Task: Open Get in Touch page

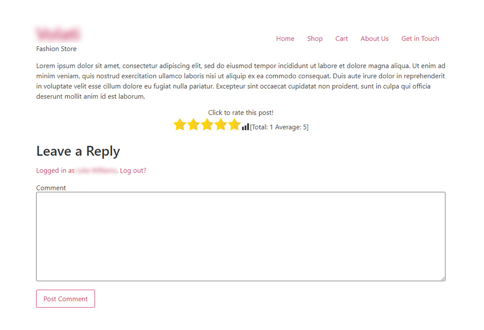Action: tap(420, 38)
